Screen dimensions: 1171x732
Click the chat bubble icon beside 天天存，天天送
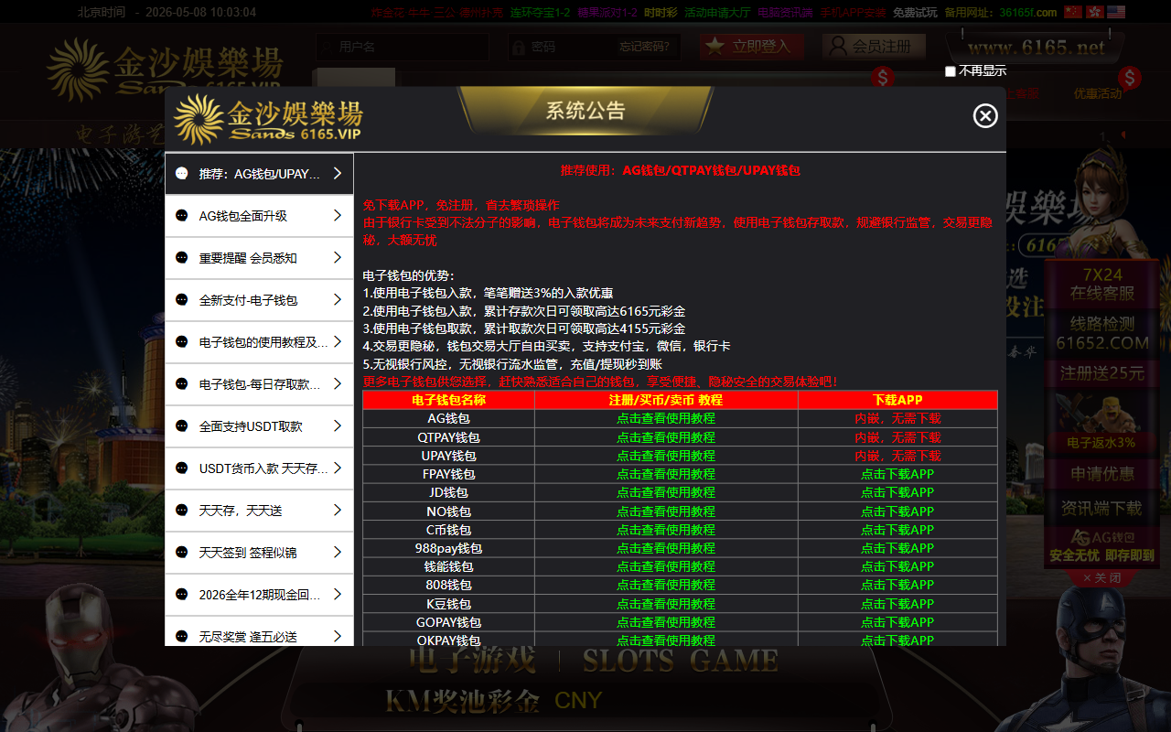181,511
